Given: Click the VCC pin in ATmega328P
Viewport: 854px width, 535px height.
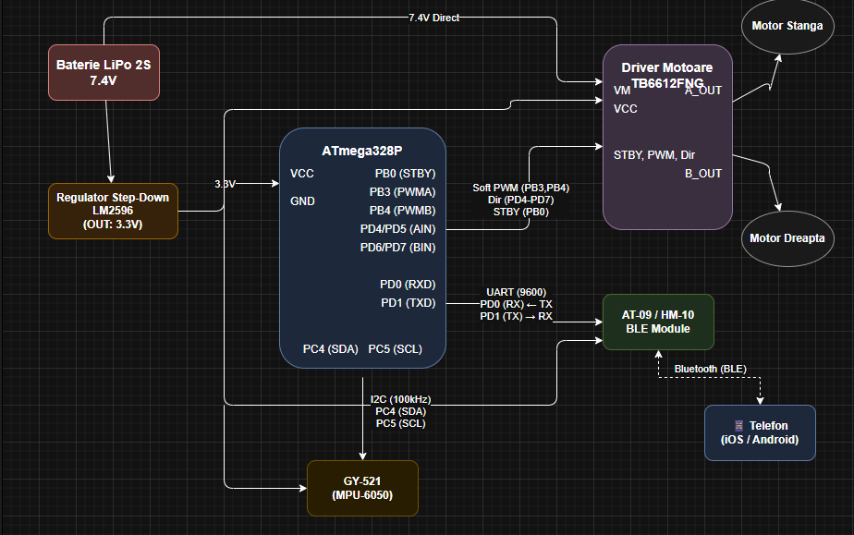Looking at the screenshot, I should tap(302, 174).
